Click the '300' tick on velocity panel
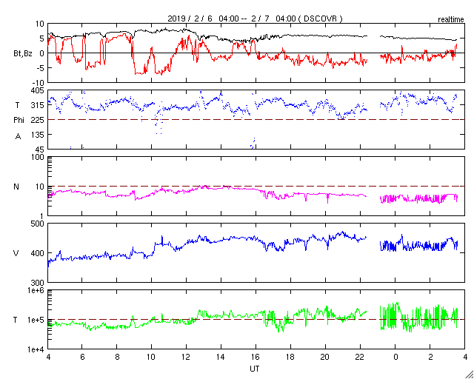Screen dimensions: 474x379 coord(39,283)
